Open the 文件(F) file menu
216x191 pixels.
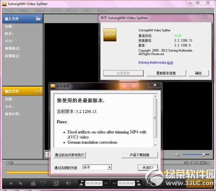(x=9, y=11)
